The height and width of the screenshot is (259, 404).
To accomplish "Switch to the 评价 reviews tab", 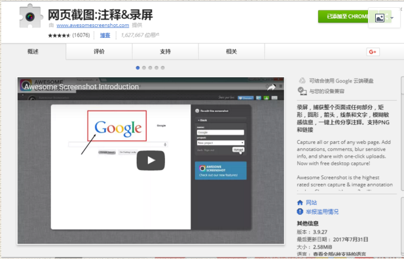I will [x=99, y=52].
